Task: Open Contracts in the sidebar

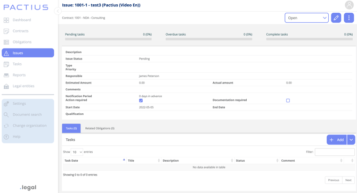Action: click(x=20, y=31)
